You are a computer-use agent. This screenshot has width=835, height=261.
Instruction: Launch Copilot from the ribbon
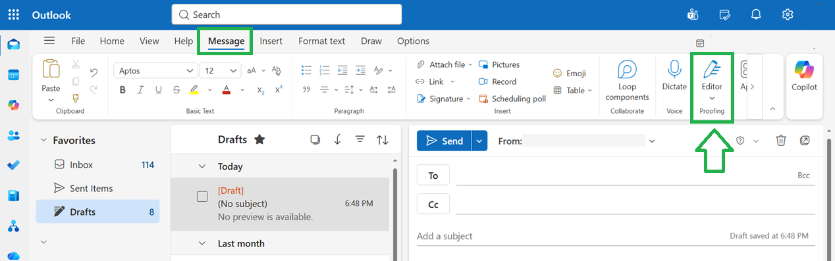click(x=804, y=76)
